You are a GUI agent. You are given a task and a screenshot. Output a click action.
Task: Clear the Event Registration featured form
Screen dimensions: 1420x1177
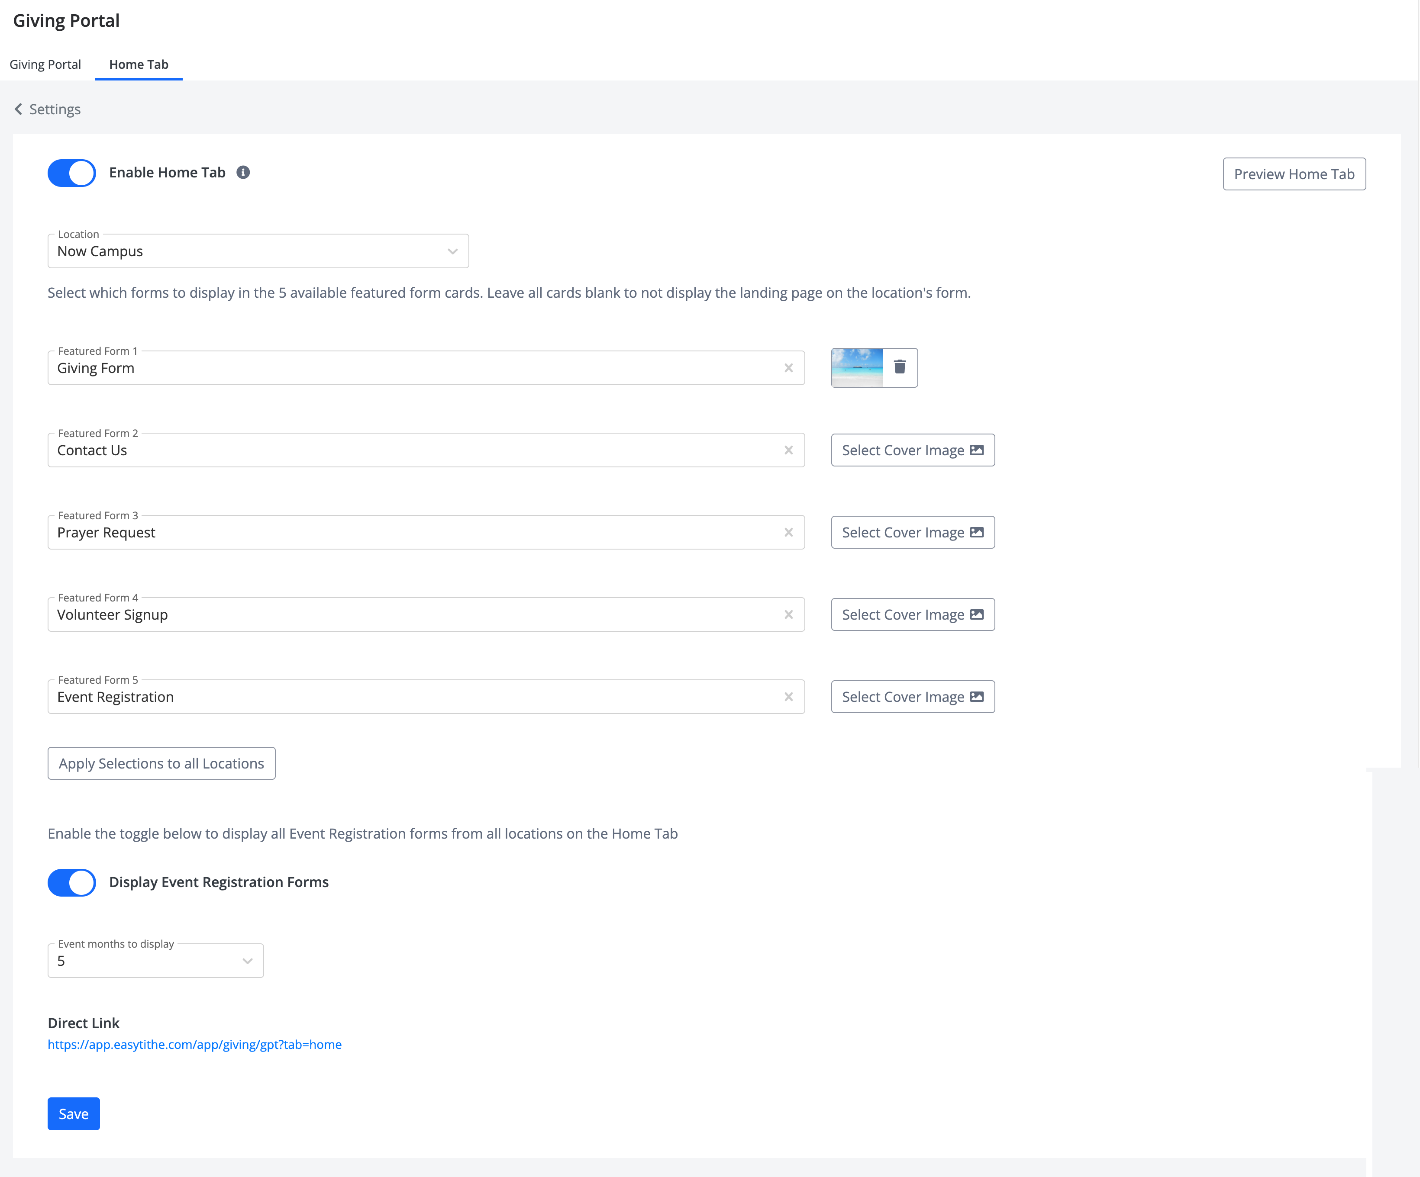[788, 697]
